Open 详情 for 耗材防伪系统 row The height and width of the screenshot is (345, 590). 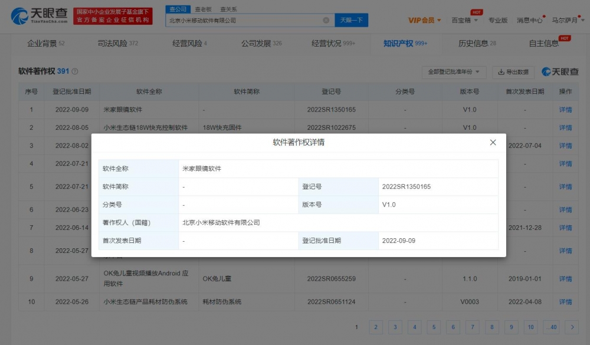[565, 302]
